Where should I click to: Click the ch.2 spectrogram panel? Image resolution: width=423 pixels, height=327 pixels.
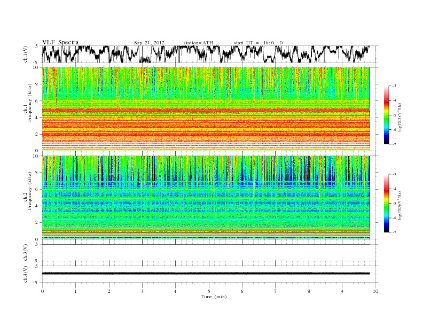point(206,197)
